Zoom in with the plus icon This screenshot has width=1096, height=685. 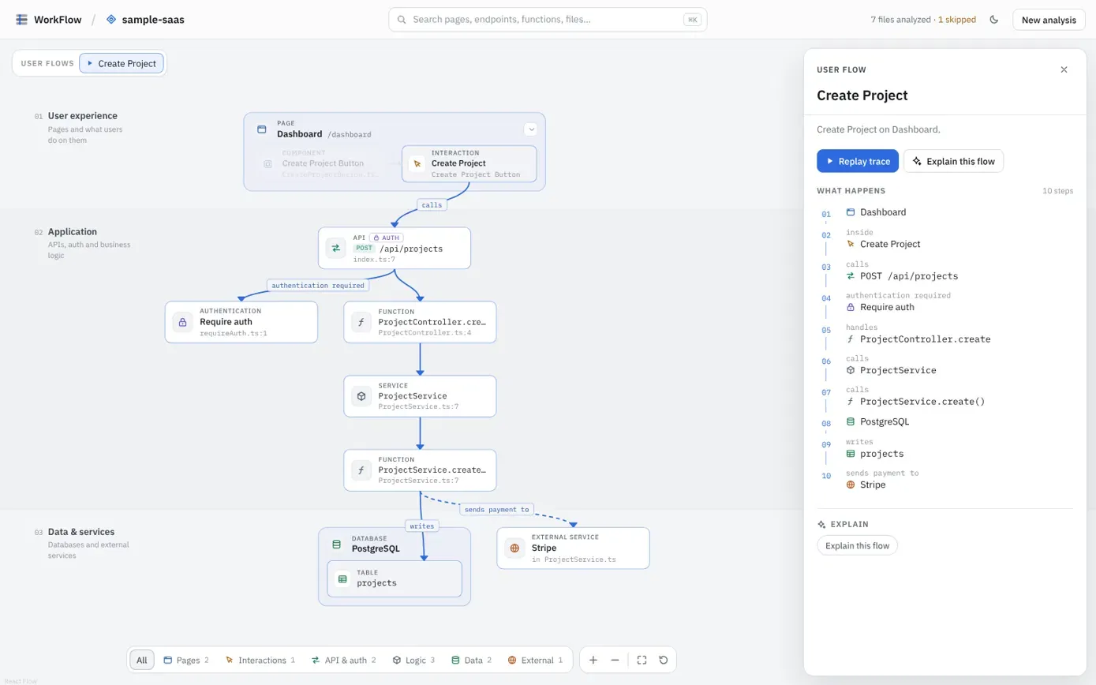593,660
